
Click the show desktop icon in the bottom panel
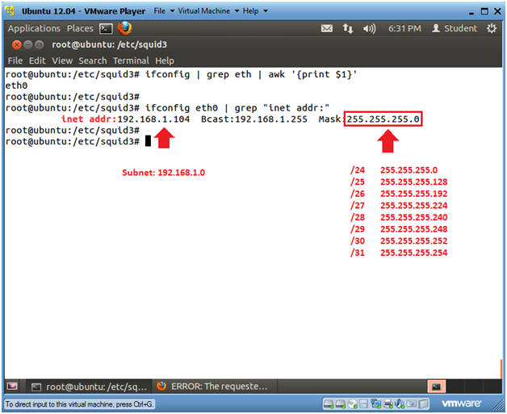(12, 387)
